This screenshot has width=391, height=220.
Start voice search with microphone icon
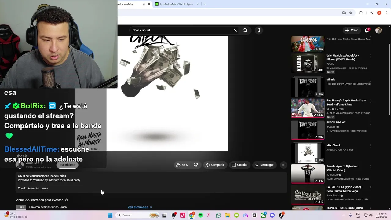tap(259, 30)
